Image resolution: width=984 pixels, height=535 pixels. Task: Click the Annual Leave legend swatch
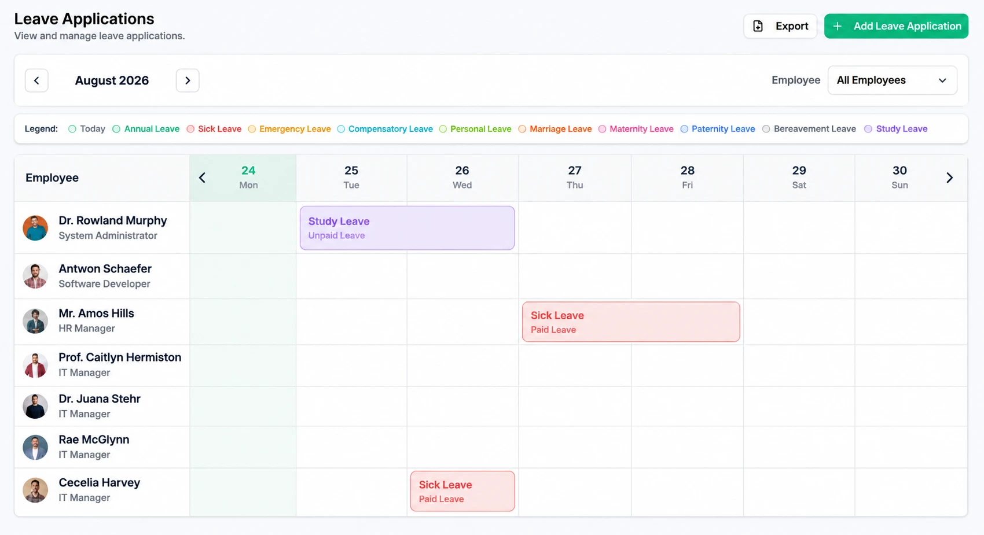coord(116,129)
